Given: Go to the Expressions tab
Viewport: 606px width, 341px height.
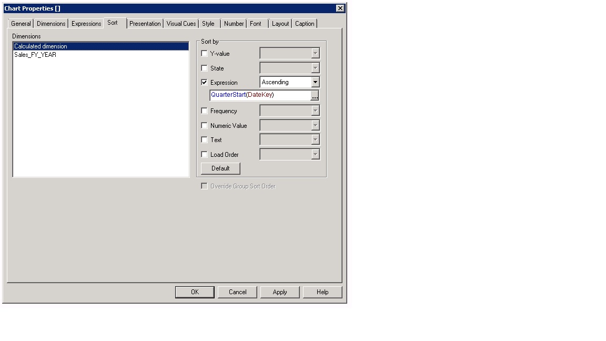Looking at the screenshot, I should (x=86, y=24).
